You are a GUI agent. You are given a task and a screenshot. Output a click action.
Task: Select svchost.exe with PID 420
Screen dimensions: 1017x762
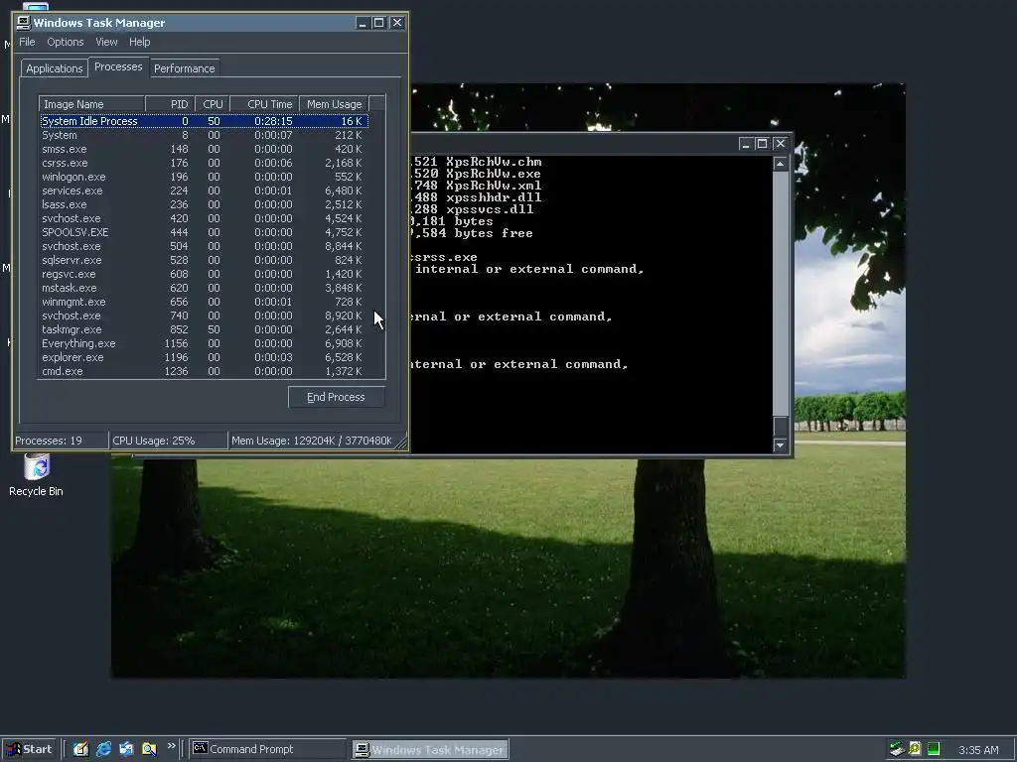point(204,218)
